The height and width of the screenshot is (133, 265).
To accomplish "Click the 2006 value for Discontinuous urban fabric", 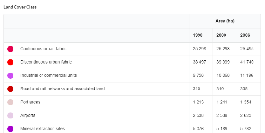I will click(247, 62).
